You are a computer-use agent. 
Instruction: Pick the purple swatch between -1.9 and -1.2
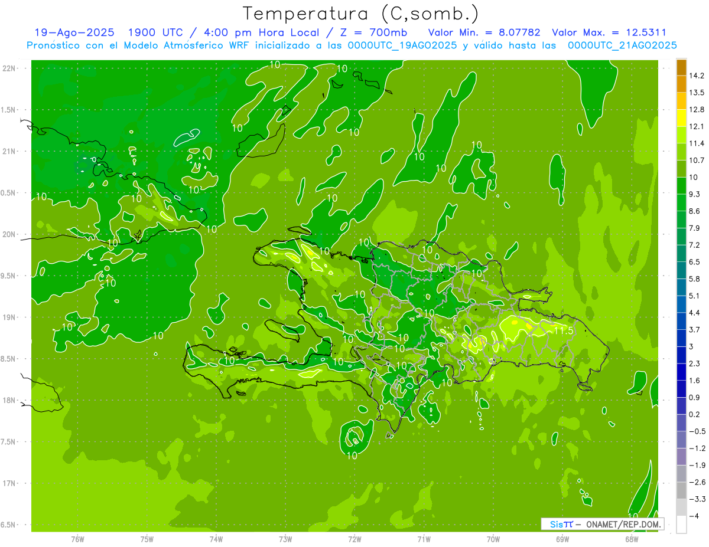point(681,457)
